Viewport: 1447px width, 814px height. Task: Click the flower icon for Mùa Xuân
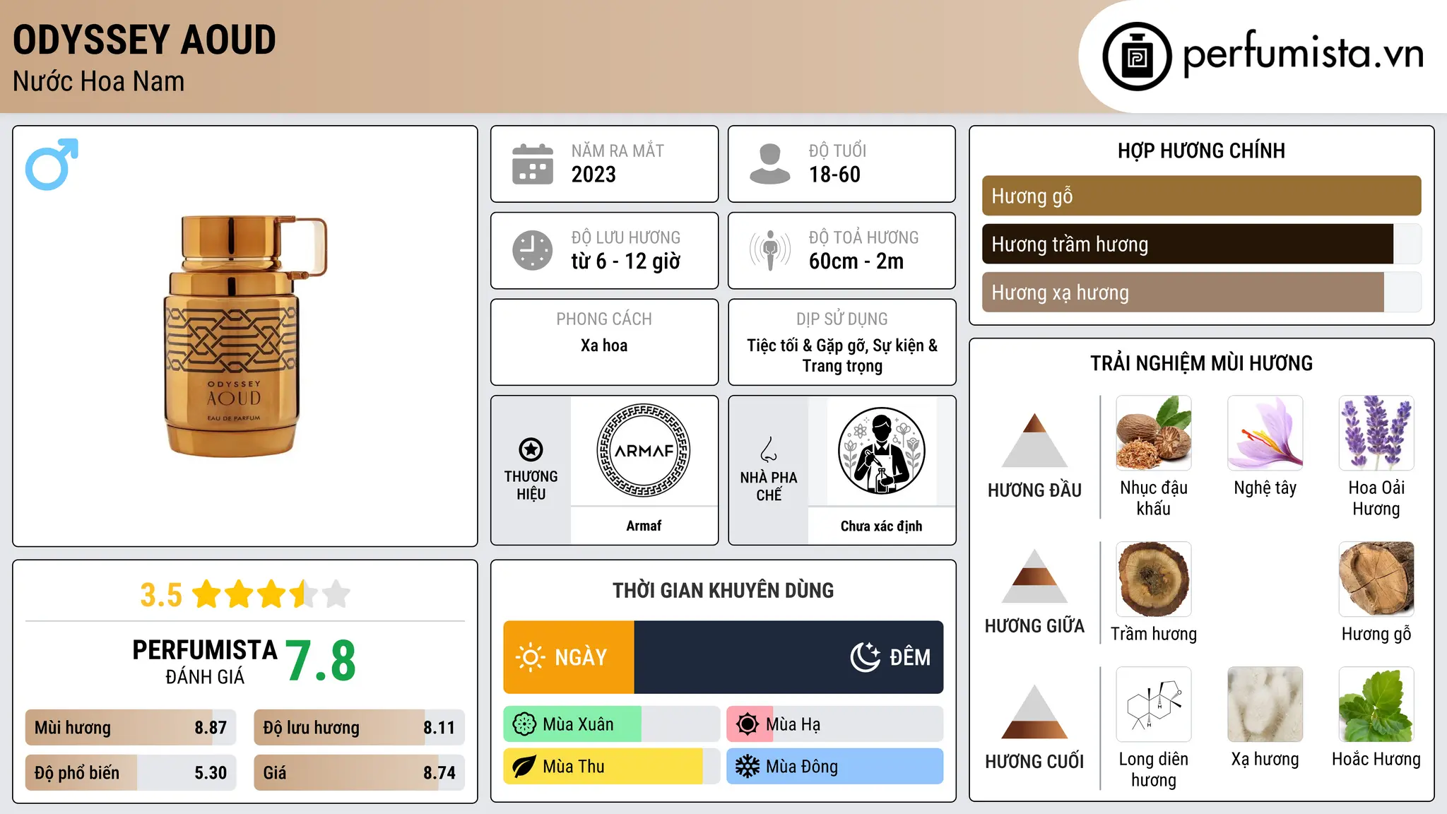(x=524, y=724)
